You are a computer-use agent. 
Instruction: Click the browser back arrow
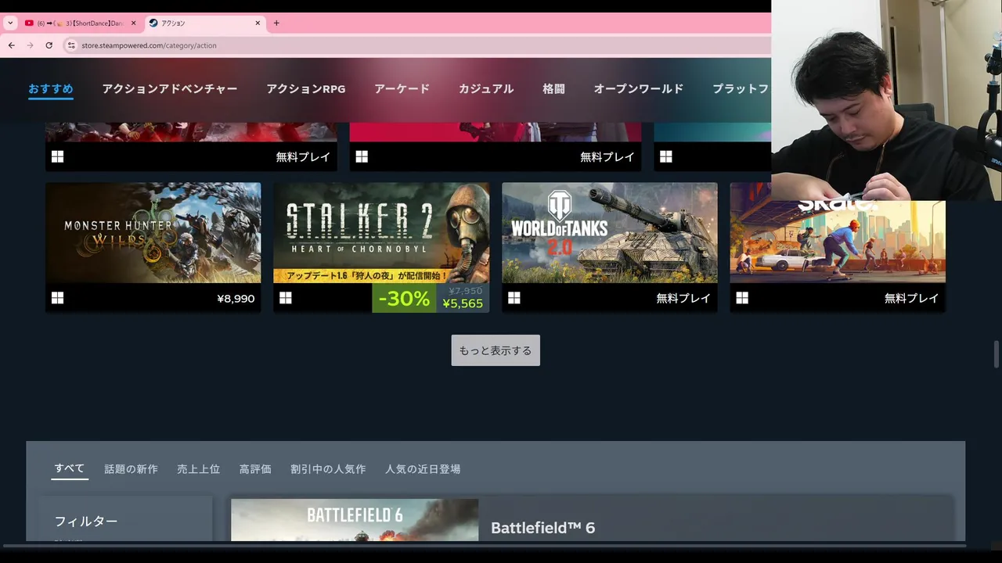[x=12, y=45]
